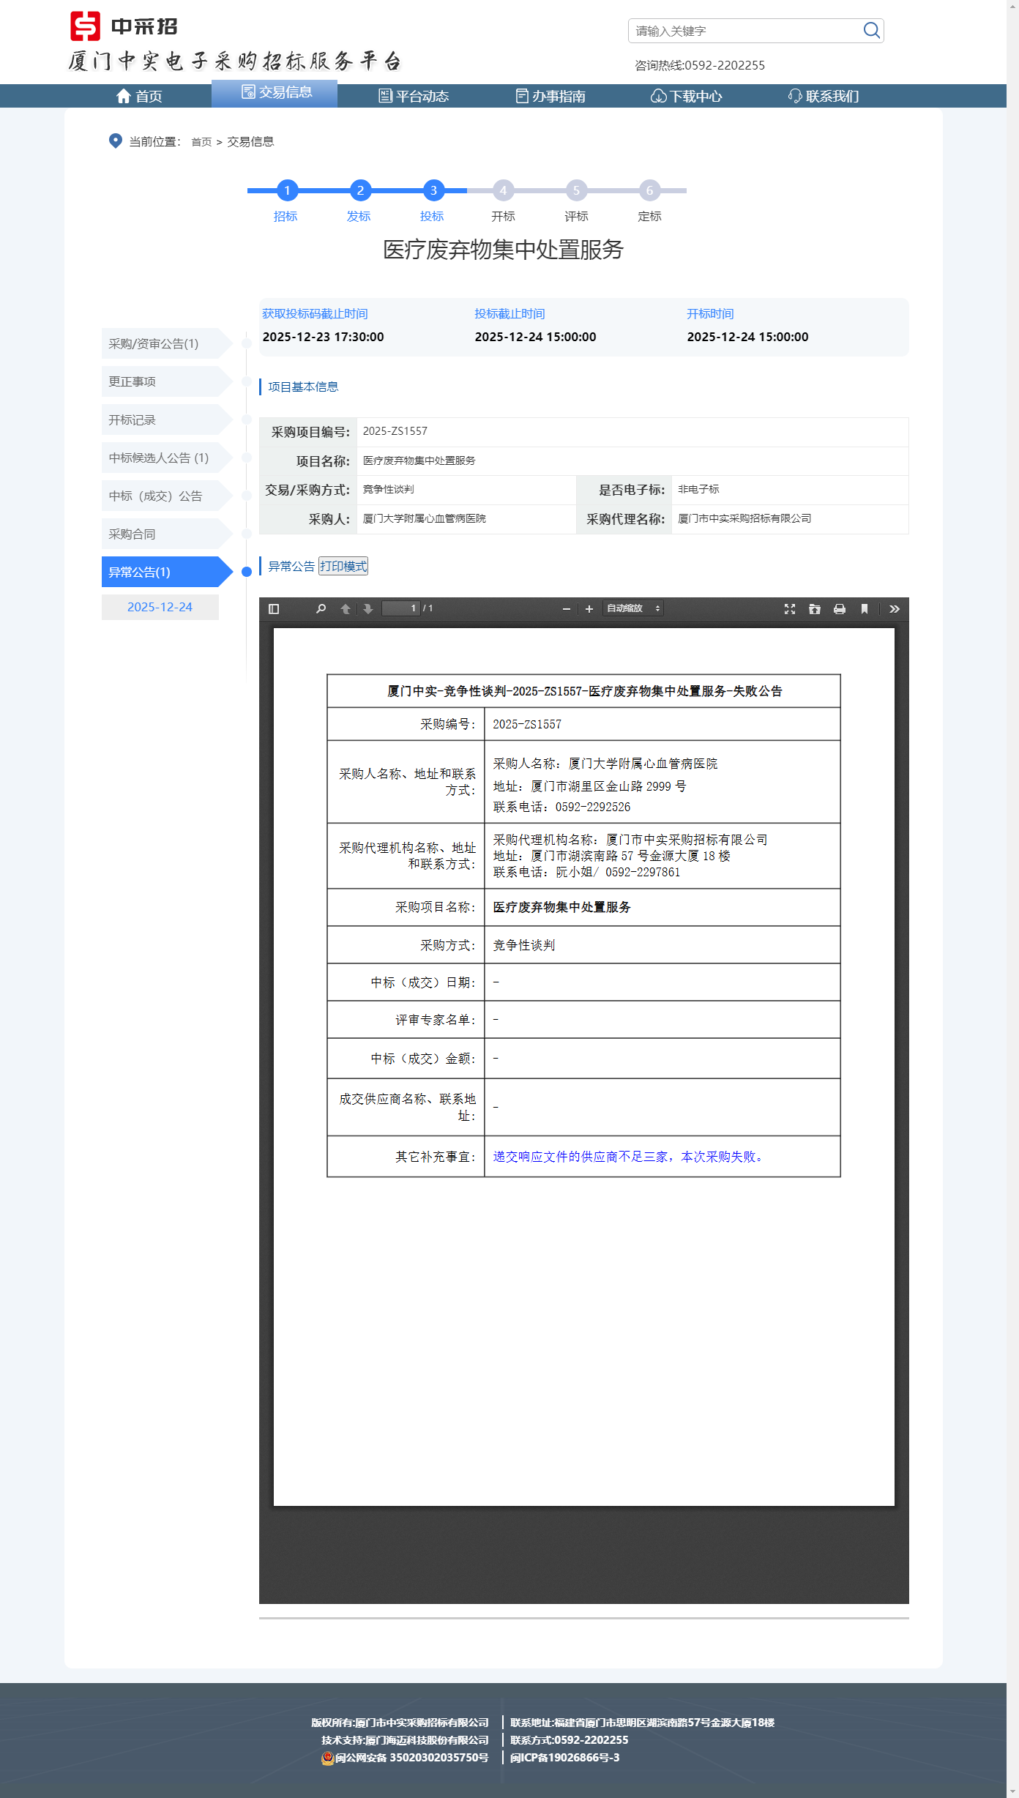The height and width of the screenshot is (1798, 1019).
Task: Click step 6 定标 circle
Action: [x=649, y=190]
